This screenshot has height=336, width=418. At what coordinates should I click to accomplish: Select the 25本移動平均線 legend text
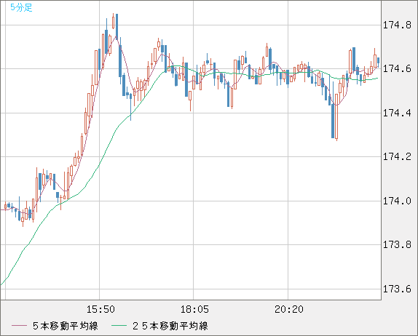170,326
